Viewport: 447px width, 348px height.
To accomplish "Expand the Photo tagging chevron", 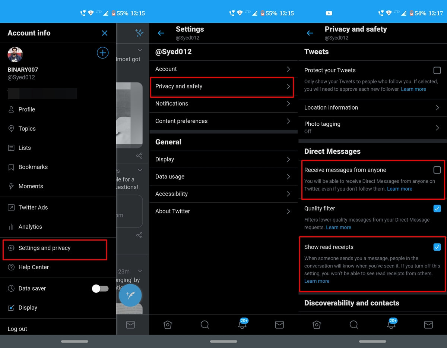I will tap(437, 128).
